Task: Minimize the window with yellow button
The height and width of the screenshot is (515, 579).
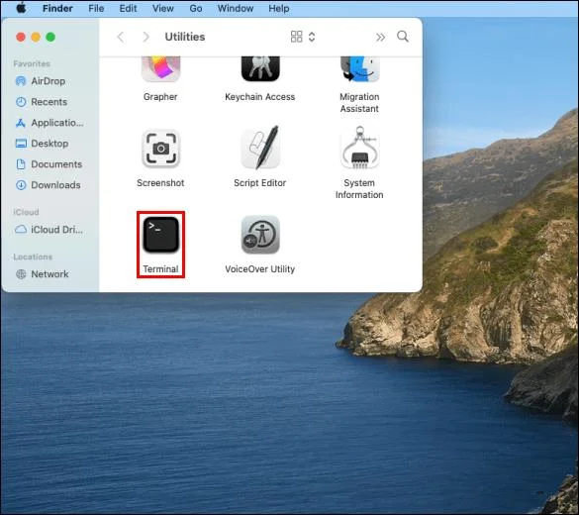Action: [x=36, y=37]
